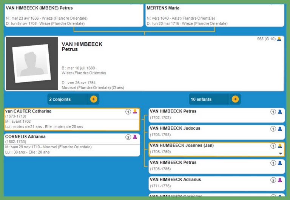The width and height of the screenshot is (290, 200).
Task: Open mother MERTENS Maria card
Action: [x=163, y=8]
